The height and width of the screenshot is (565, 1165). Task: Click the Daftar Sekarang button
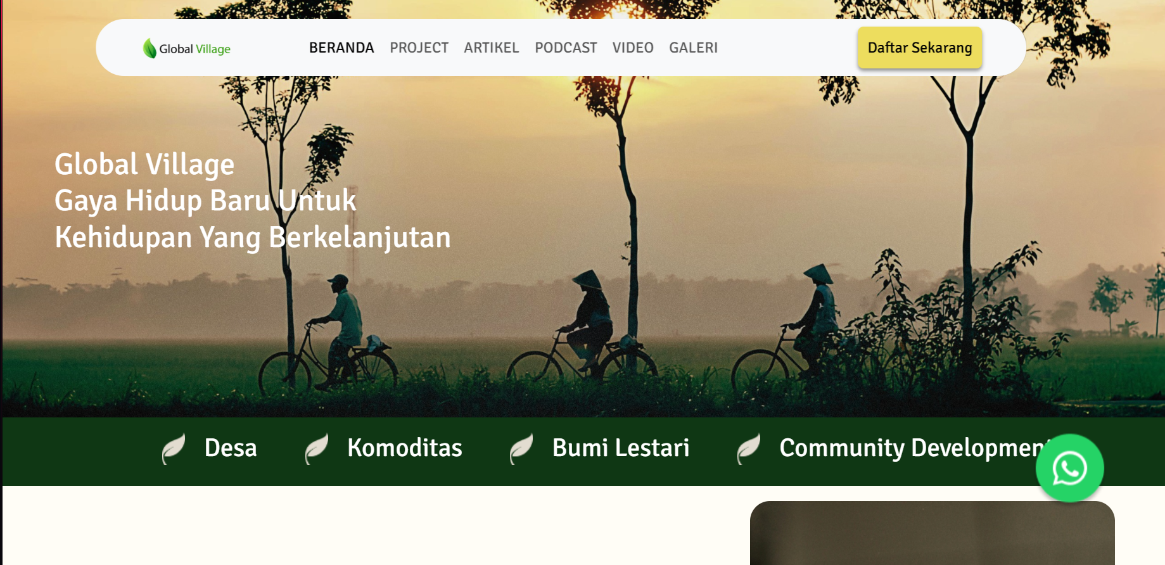920,48
